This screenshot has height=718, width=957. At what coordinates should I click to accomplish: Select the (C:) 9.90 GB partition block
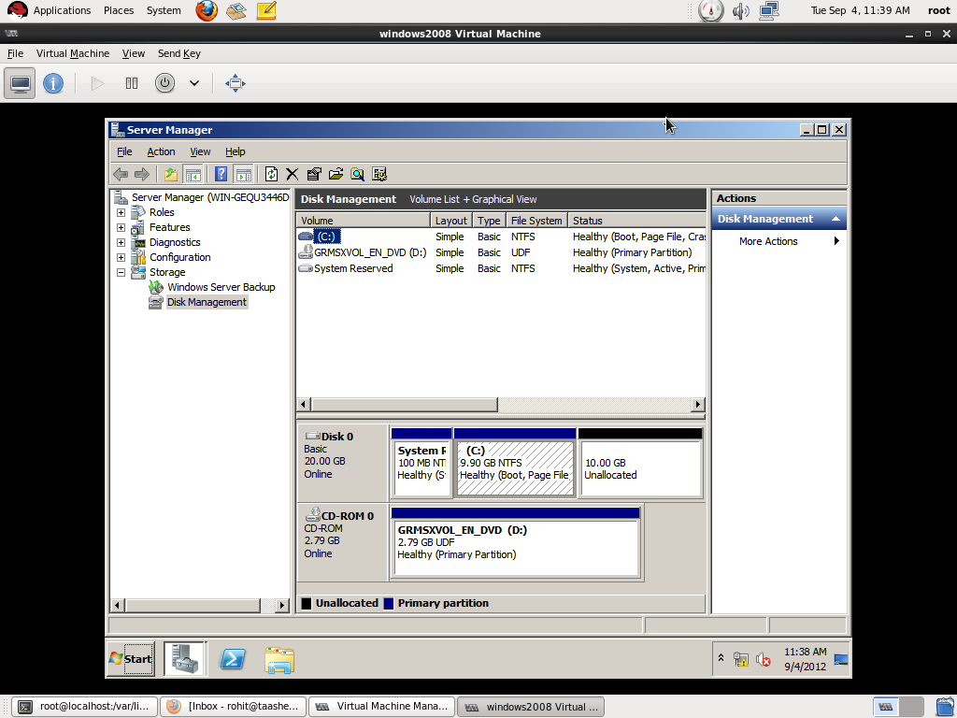tap(515, 463)
